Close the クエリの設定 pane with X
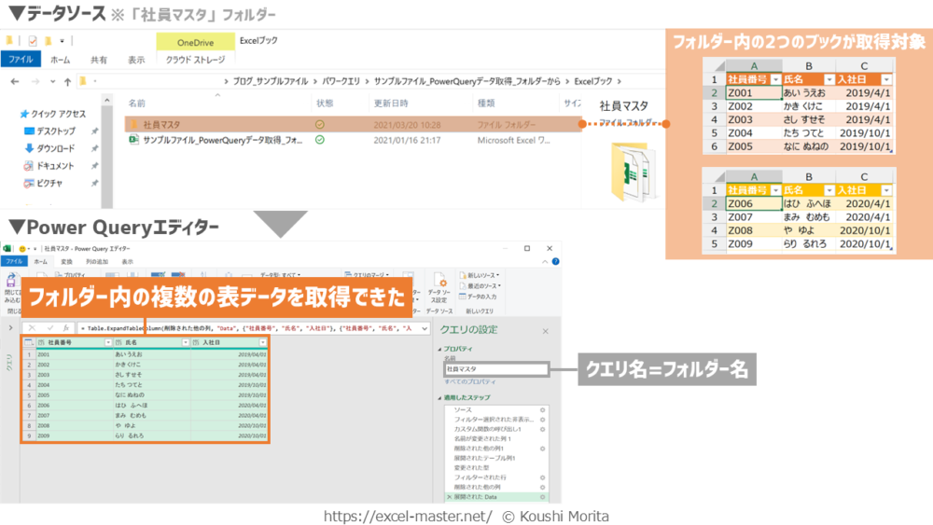The image size is (933, 525). tap(545, 330)
